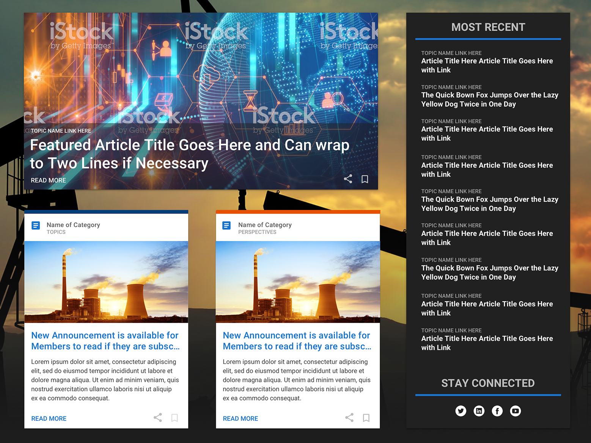This screenshot has width=591, height=443.
Task: Open New Announcement title in Topics card
Action: [105, 341]
